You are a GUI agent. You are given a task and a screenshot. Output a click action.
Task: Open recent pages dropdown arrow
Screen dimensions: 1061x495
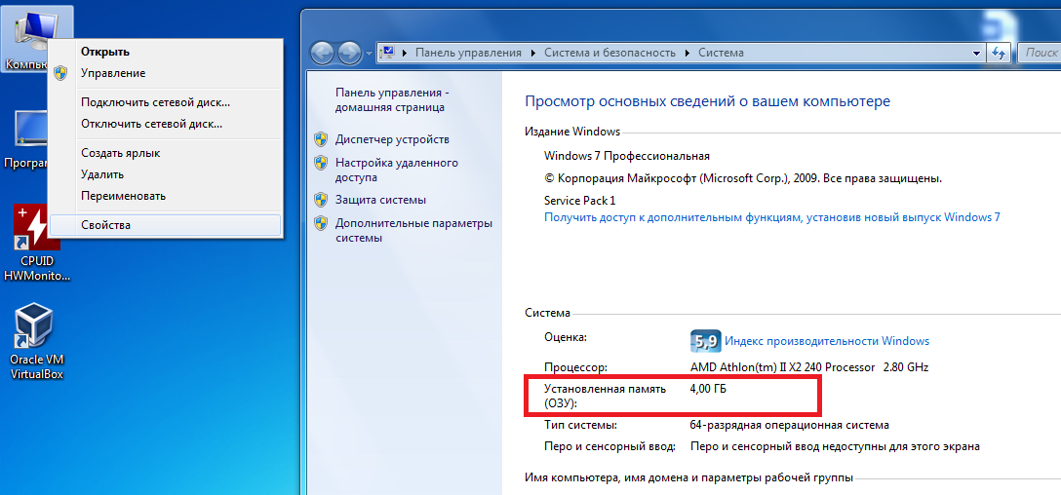tap(369, 53)
